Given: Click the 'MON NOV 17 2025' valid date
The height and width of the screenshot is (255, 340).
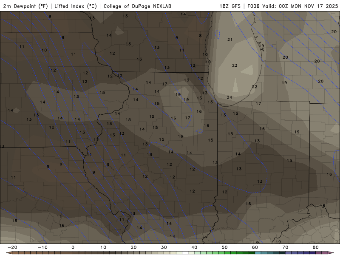Looking at the screenshot, I should point(314,6).
